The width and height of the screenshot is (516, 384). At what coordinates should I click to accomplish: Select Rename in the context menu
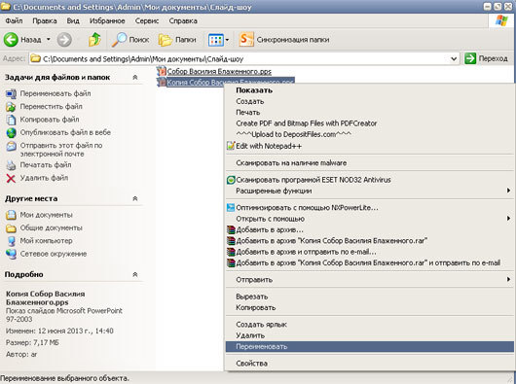point(370,346)
